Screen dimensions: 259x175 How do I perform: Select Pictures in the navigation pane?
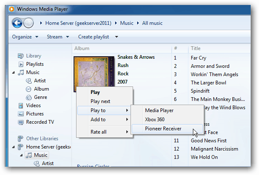point(35,114)
